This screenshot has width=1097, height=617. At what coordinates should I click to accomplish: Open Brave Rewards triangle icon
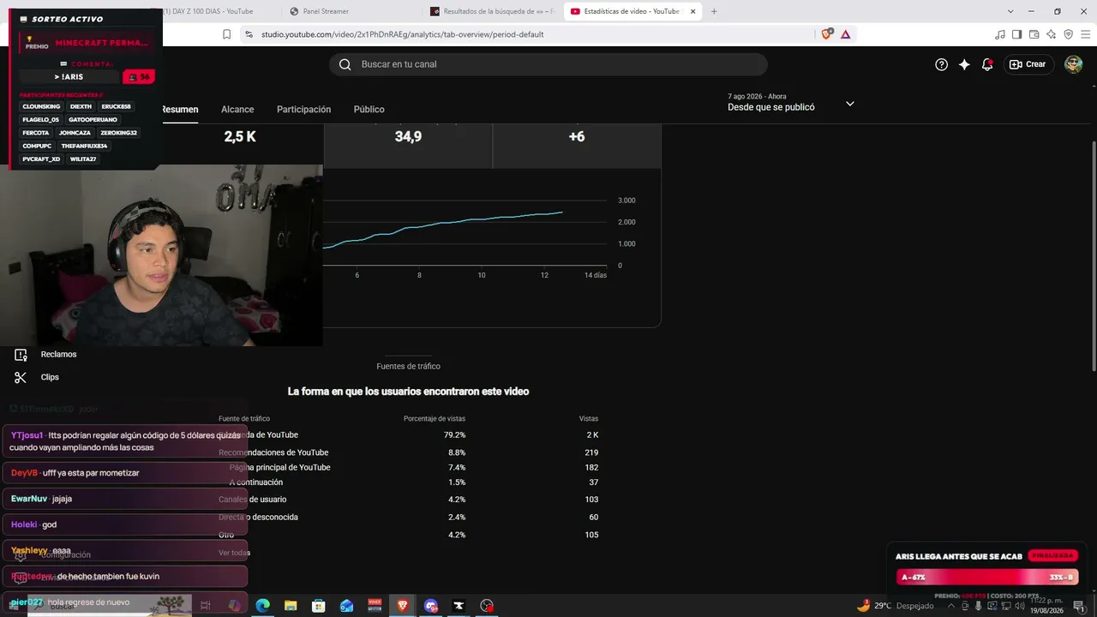(846, 34)
